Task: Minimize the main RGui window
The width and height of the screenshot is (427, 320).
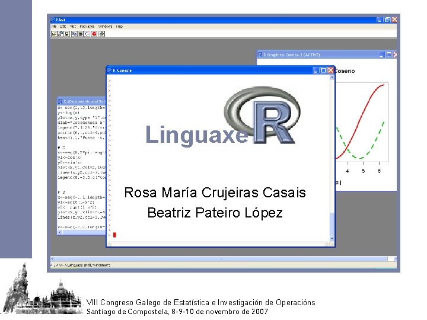Action: tap(379, 20)
